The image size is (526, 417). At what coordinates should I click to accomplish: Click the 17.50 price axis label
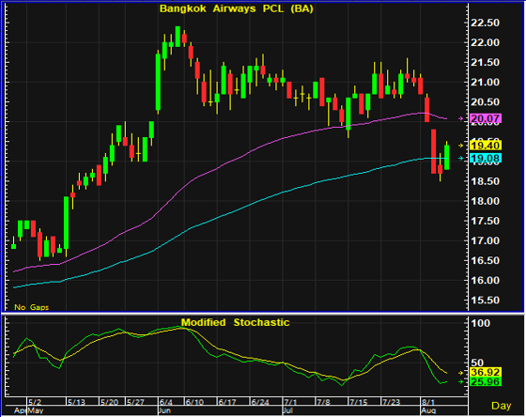click(x=485, y=221)
